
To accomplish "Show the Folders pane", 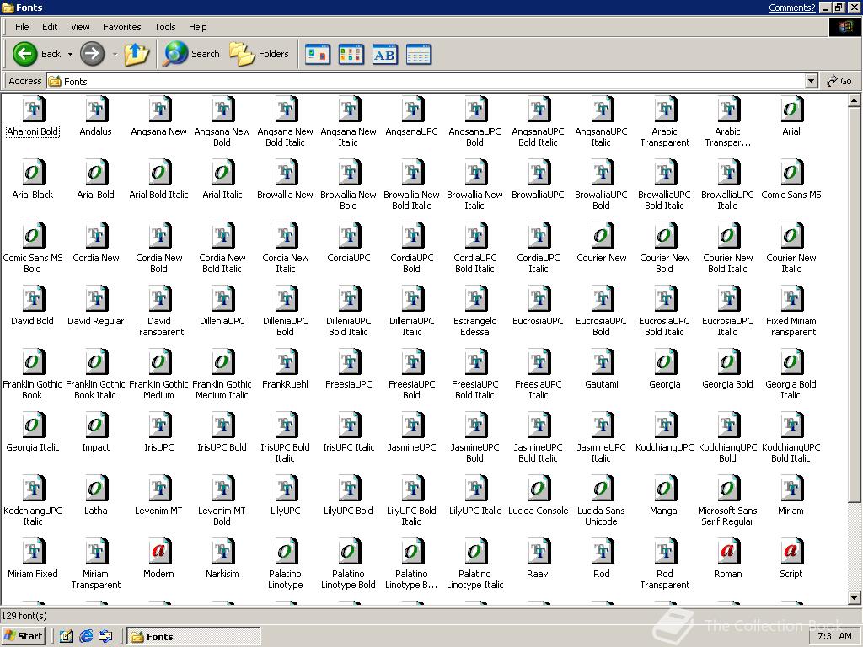I will pos(260,54).
